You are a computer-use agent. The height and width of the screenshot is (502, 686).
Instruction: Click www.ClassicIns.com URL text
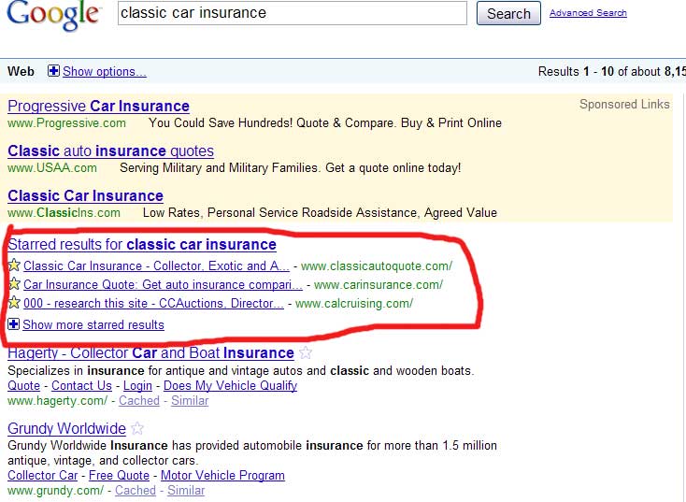(x=64, y=213)
